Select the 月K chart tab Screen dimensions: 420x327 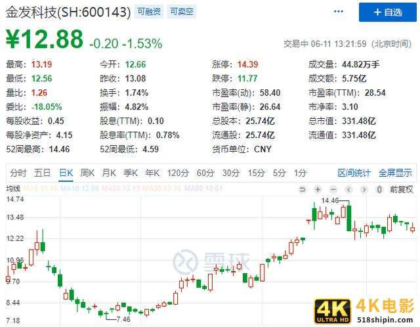tap(109, 173)
